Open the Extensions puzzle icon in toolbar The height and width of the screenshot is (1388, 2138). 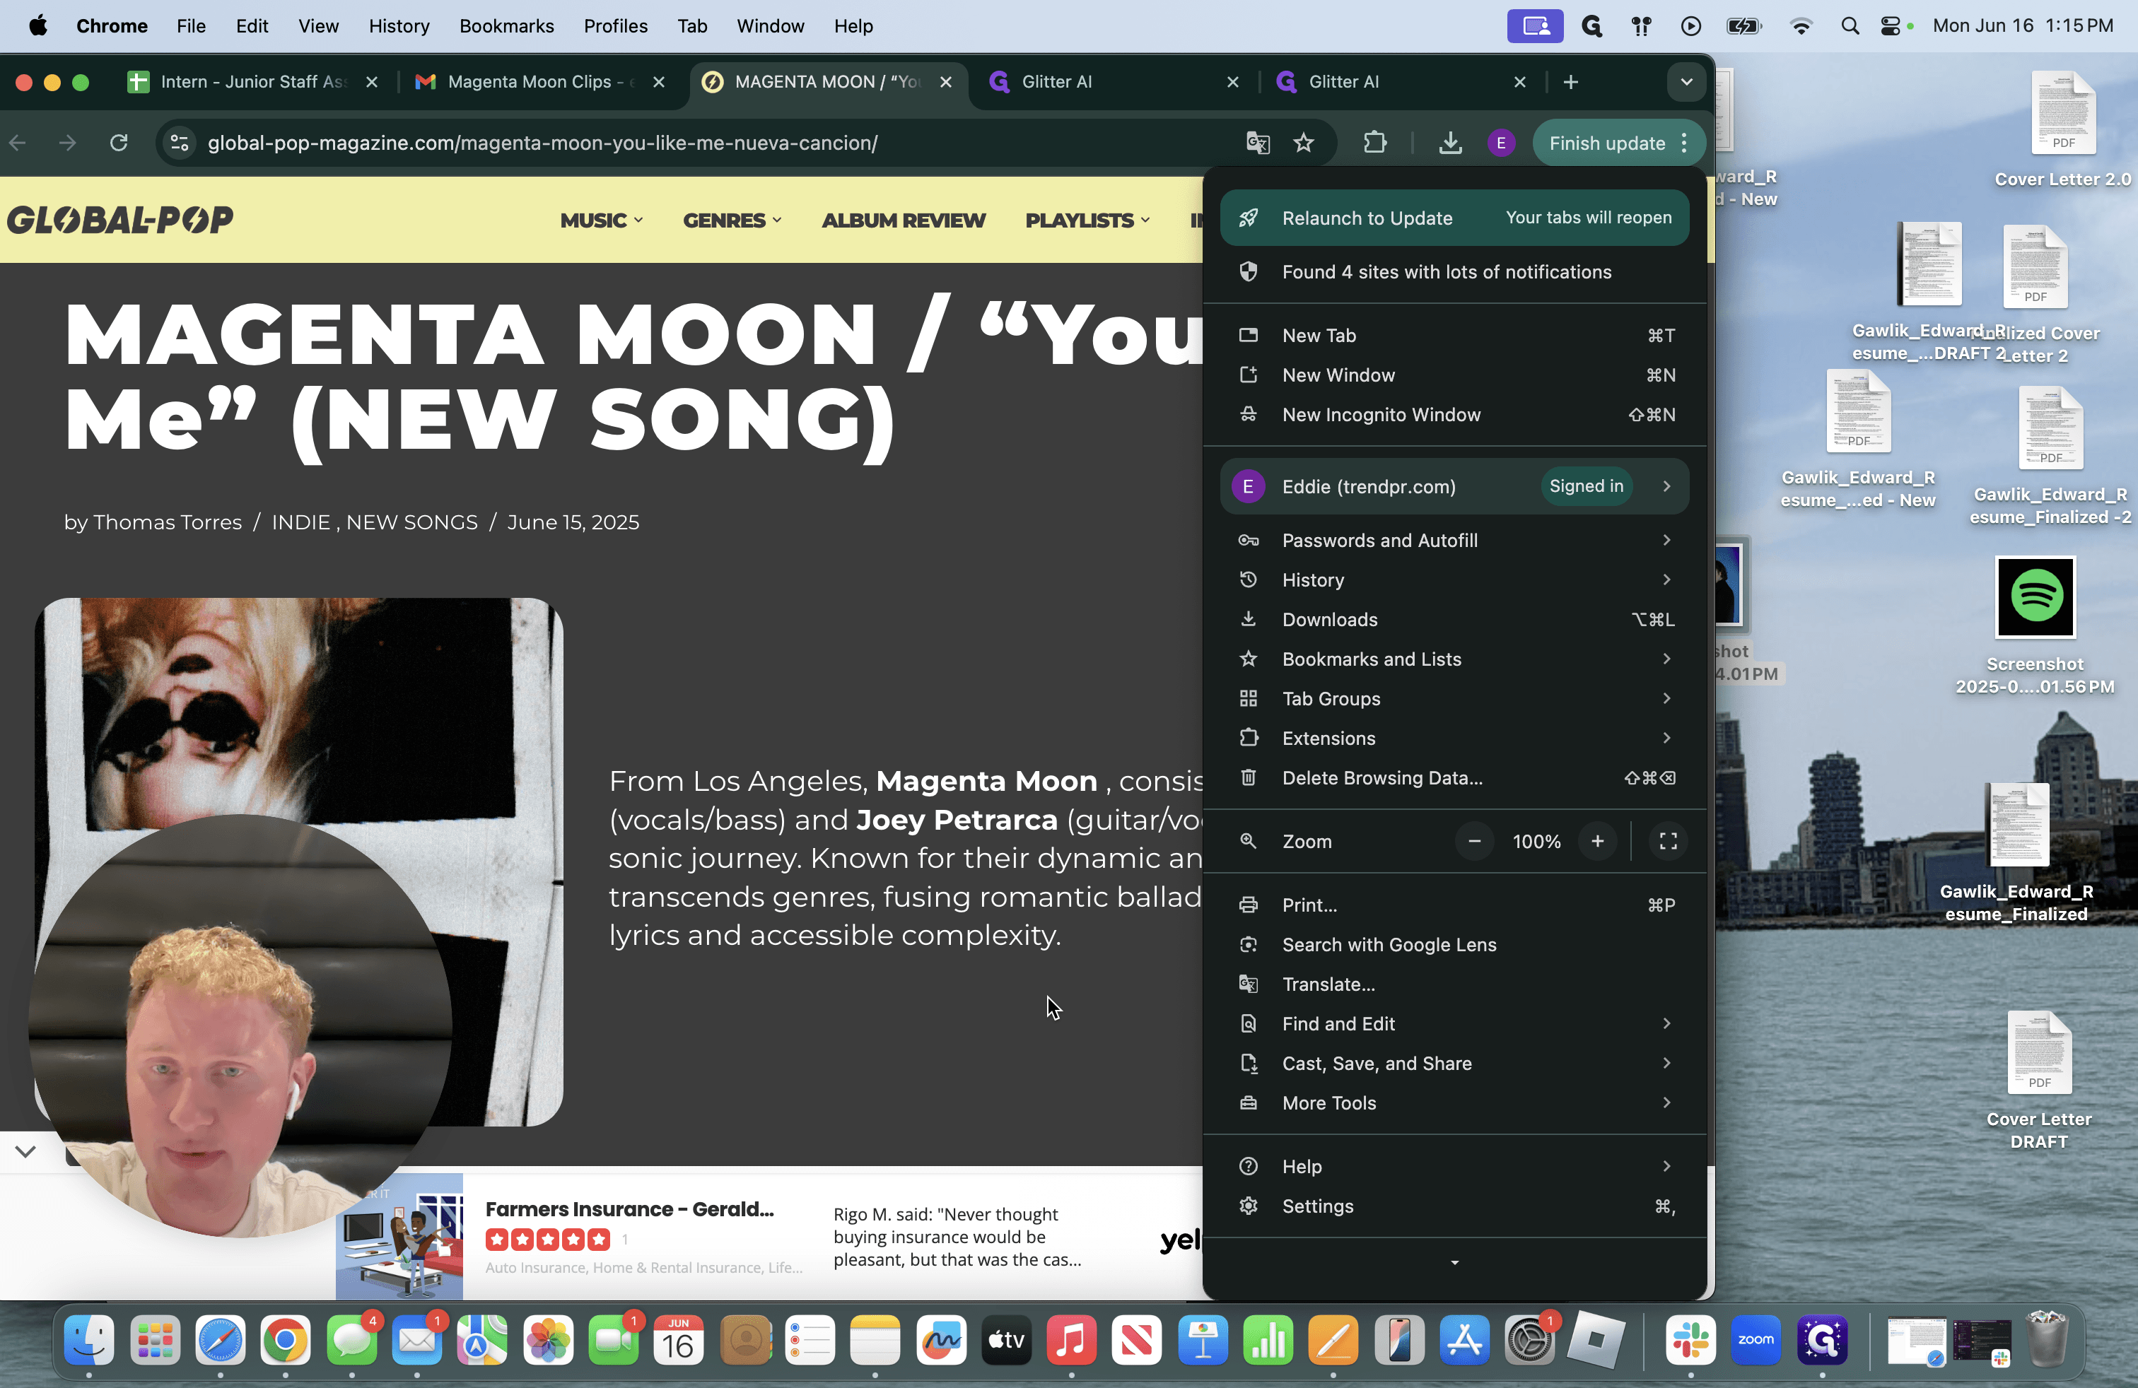(x=1374, y=143)
